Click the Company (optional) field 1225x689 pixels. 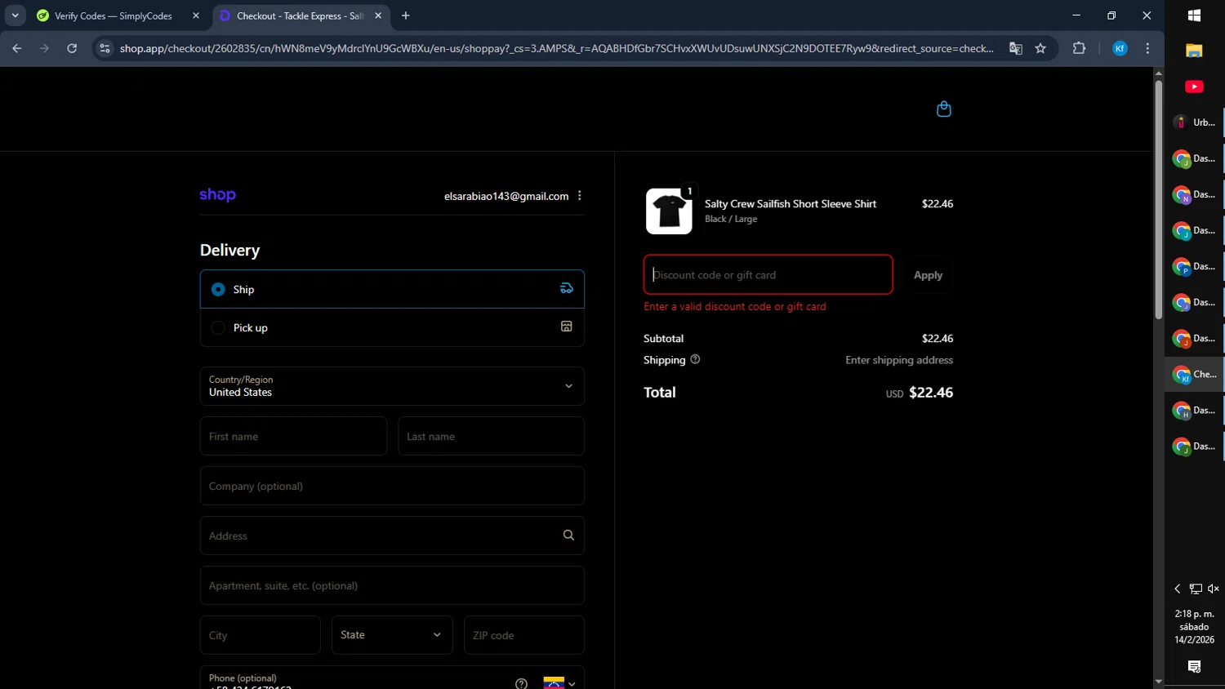[x=392, y=486]
